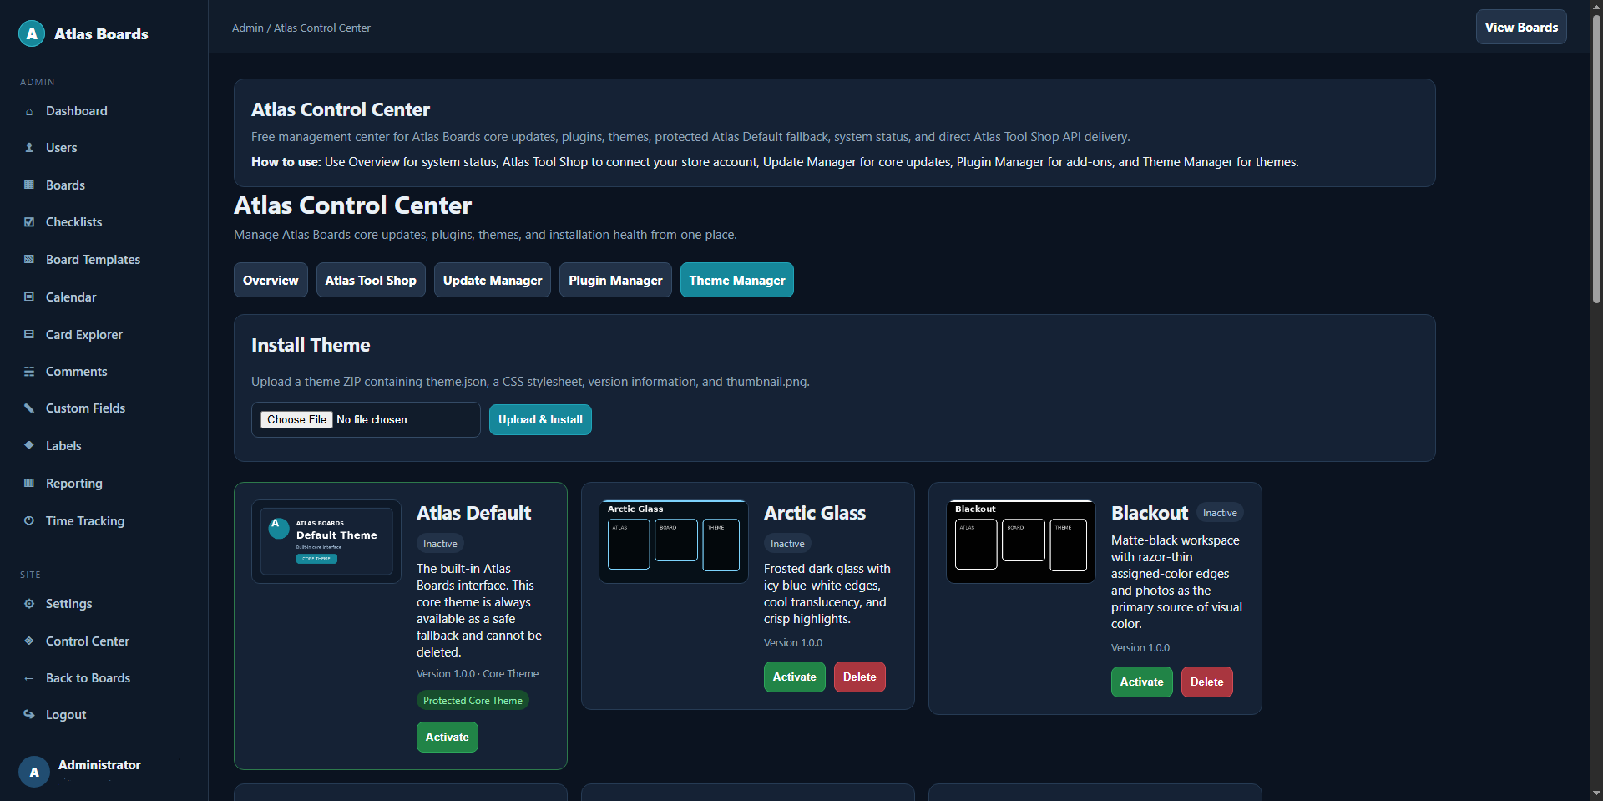Screen dimensions: 1603x801
Task: Click the Comments lines icon
Action: (x=29, y=372)
